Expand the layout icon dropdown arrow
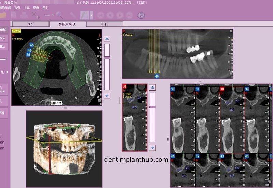 (91, 15)
